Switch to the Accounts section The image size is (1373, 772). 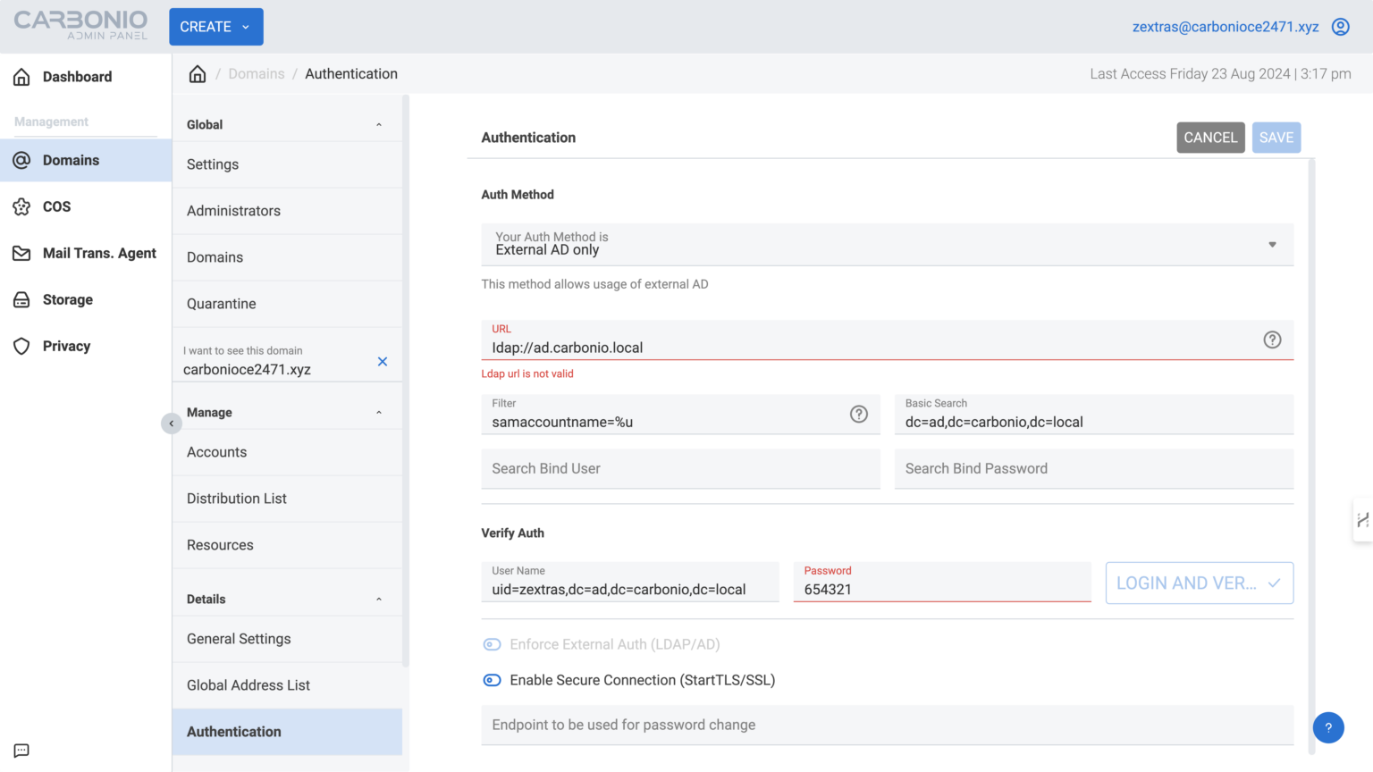[x=216, y=452]
